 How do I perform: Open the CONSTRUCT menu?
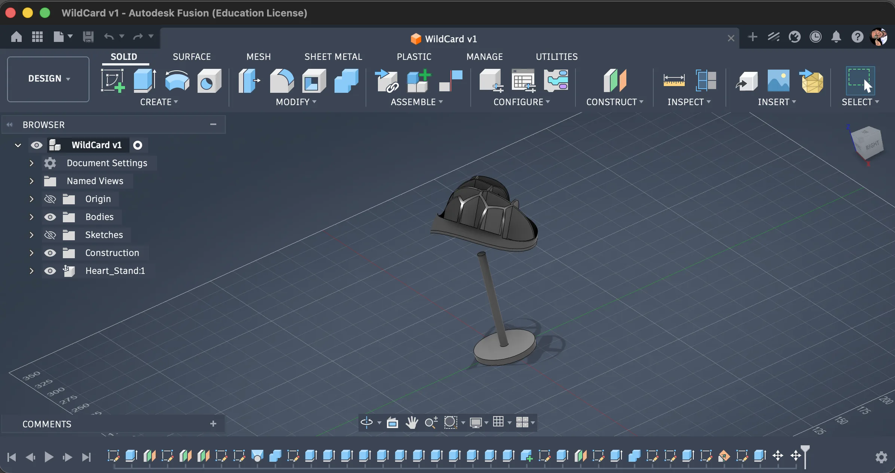[x=614, y=102]
